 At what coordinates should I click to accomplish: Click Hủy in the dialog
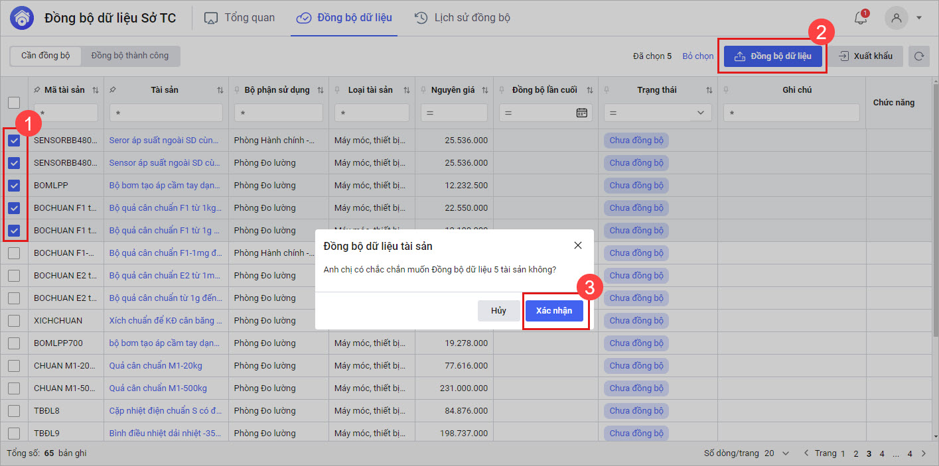(x=498, y=311)
